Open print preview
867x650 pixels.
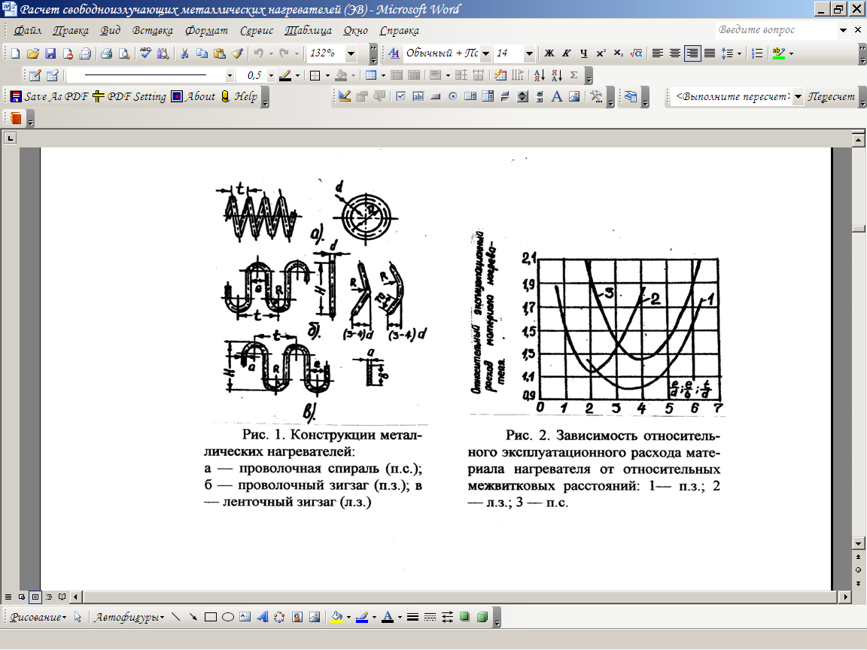coord(124,53)
